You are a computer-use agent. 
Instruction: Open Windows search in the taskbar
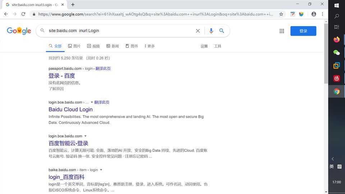point(337,16)
